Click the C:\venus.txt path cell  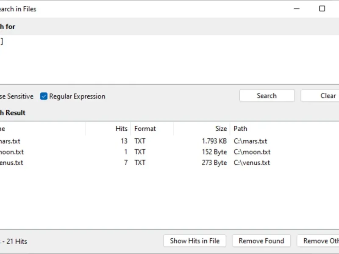pyautogui.click(x=252, y=163)
